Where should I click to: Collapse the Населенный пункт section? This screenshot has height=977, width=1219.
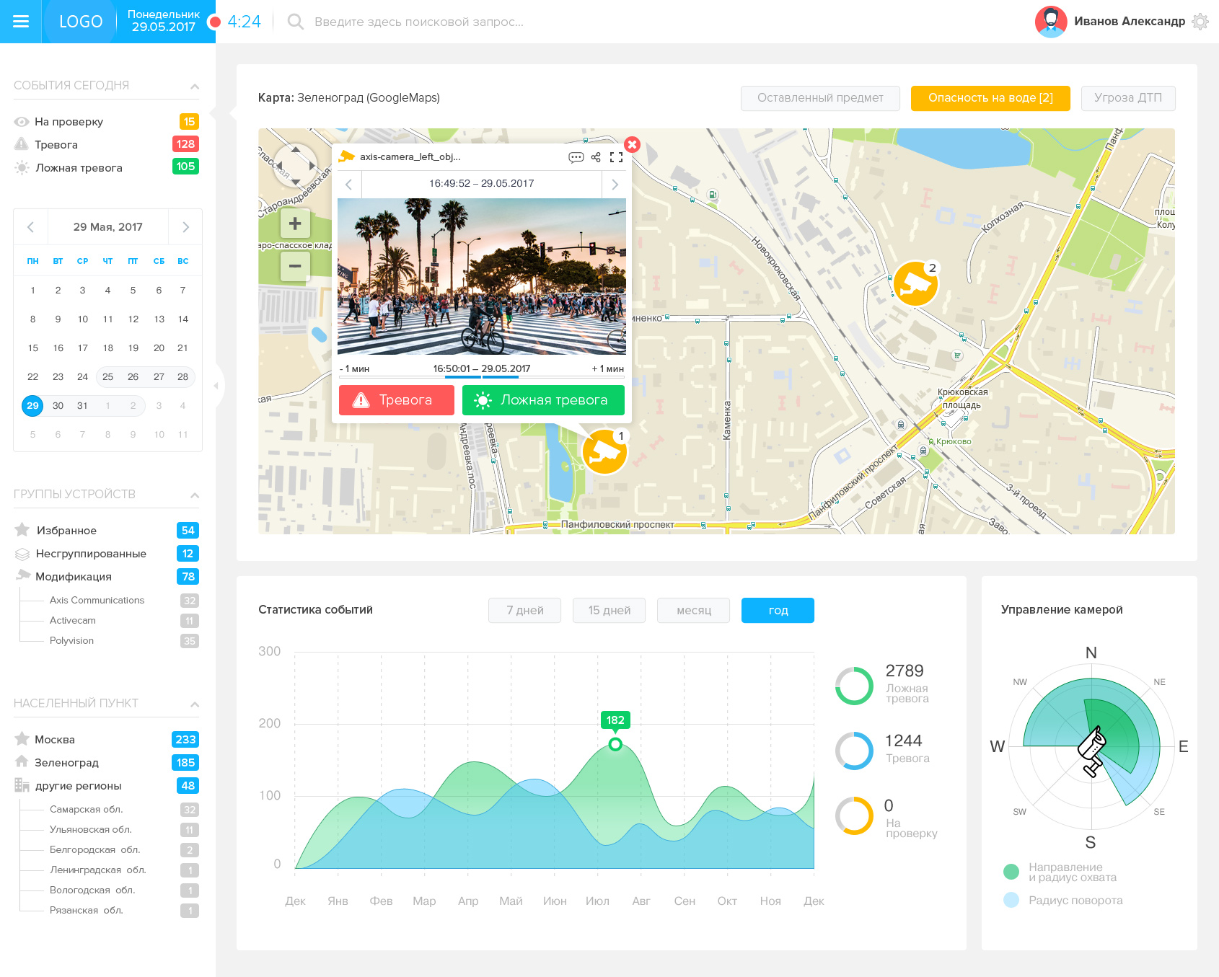point(195,704)
